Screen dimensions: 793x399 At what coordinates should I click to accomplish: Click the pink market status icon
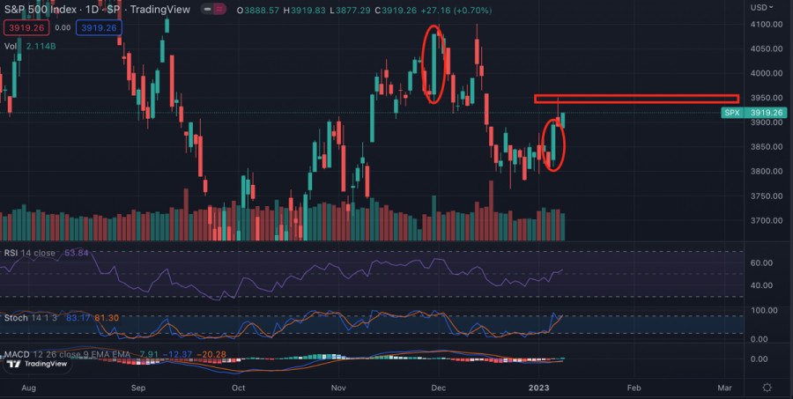coord(220,10)
